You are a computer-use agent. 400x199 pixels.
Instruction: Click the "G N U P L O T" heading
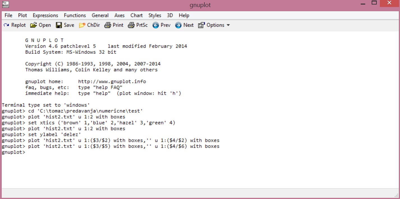click(45, 40)
